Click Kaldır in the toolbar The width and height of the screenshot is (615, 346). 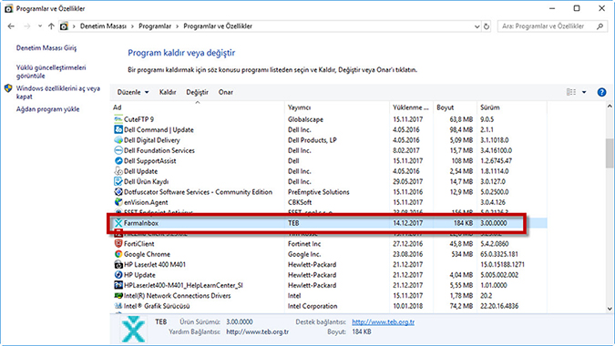click(x=168, y=92)
